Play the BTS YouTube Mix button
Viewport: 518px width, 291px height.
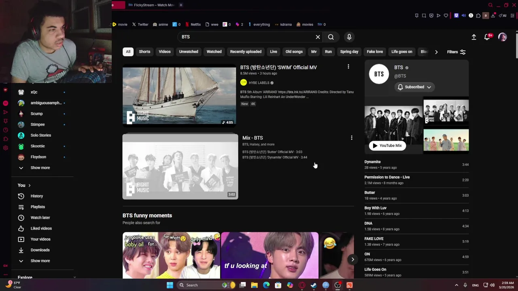coord(387,145)
